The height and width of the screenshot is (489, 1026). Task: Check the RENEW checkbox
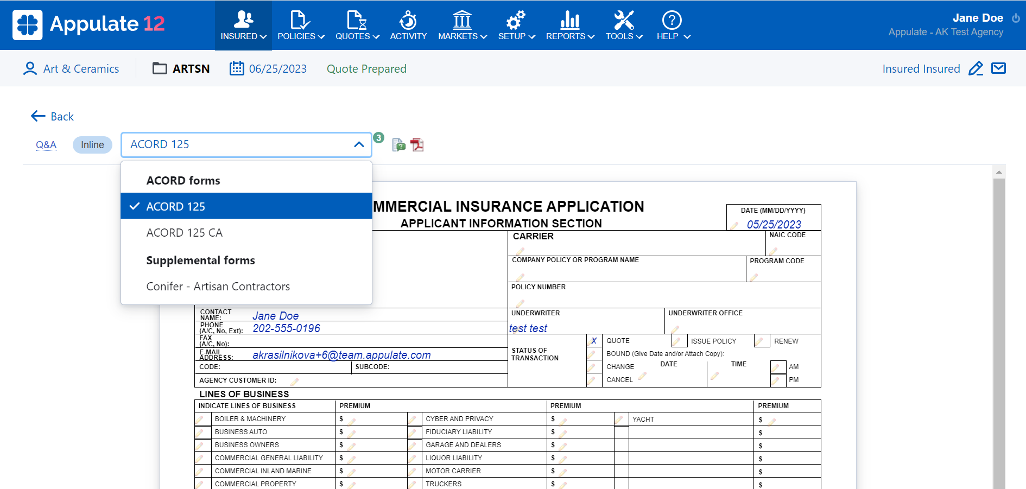click(x=762, y=341)
